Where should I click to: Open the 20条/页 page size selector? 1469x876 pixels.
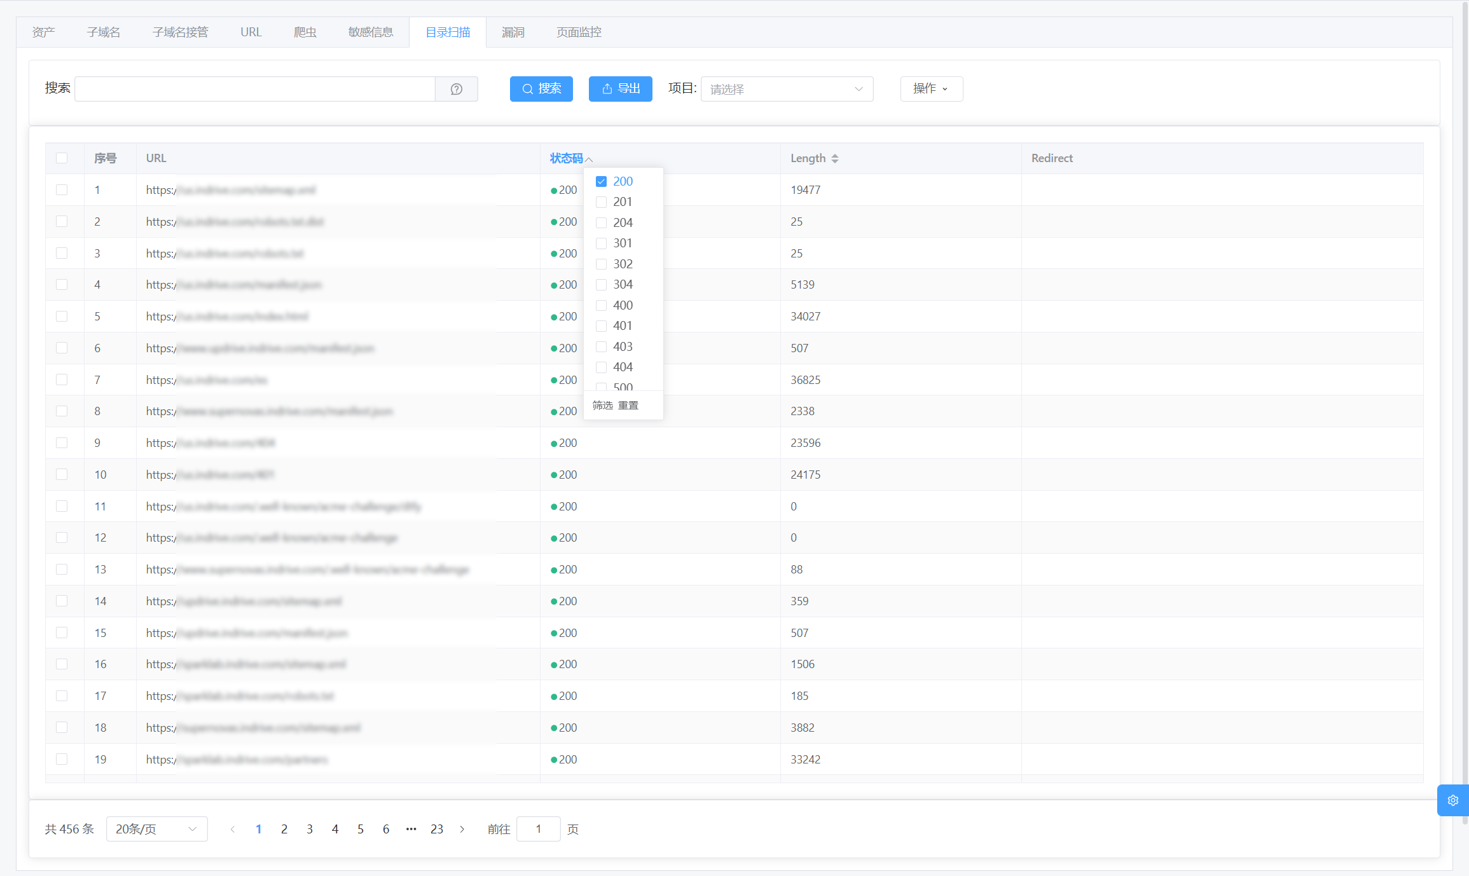coord(156,829)
